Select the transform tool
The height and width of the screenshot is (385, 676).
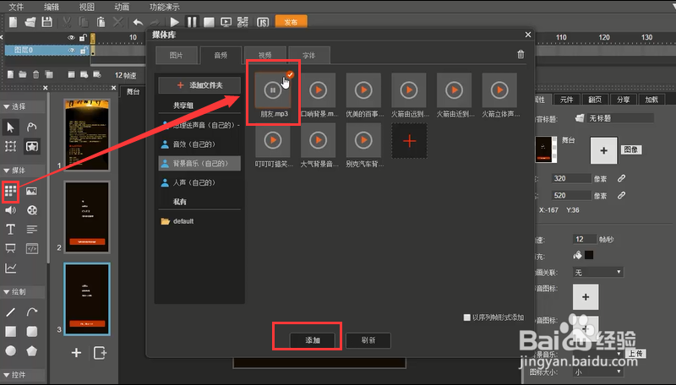(10, 146)
